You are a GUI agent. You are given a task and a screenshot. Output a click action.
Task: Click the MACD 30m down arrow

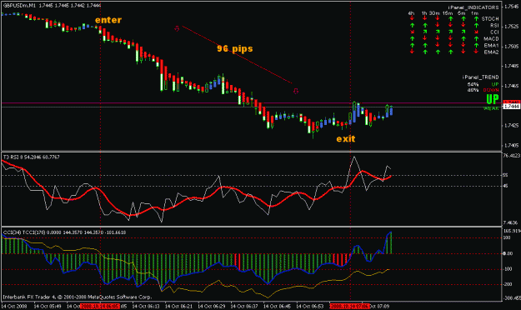438,38
